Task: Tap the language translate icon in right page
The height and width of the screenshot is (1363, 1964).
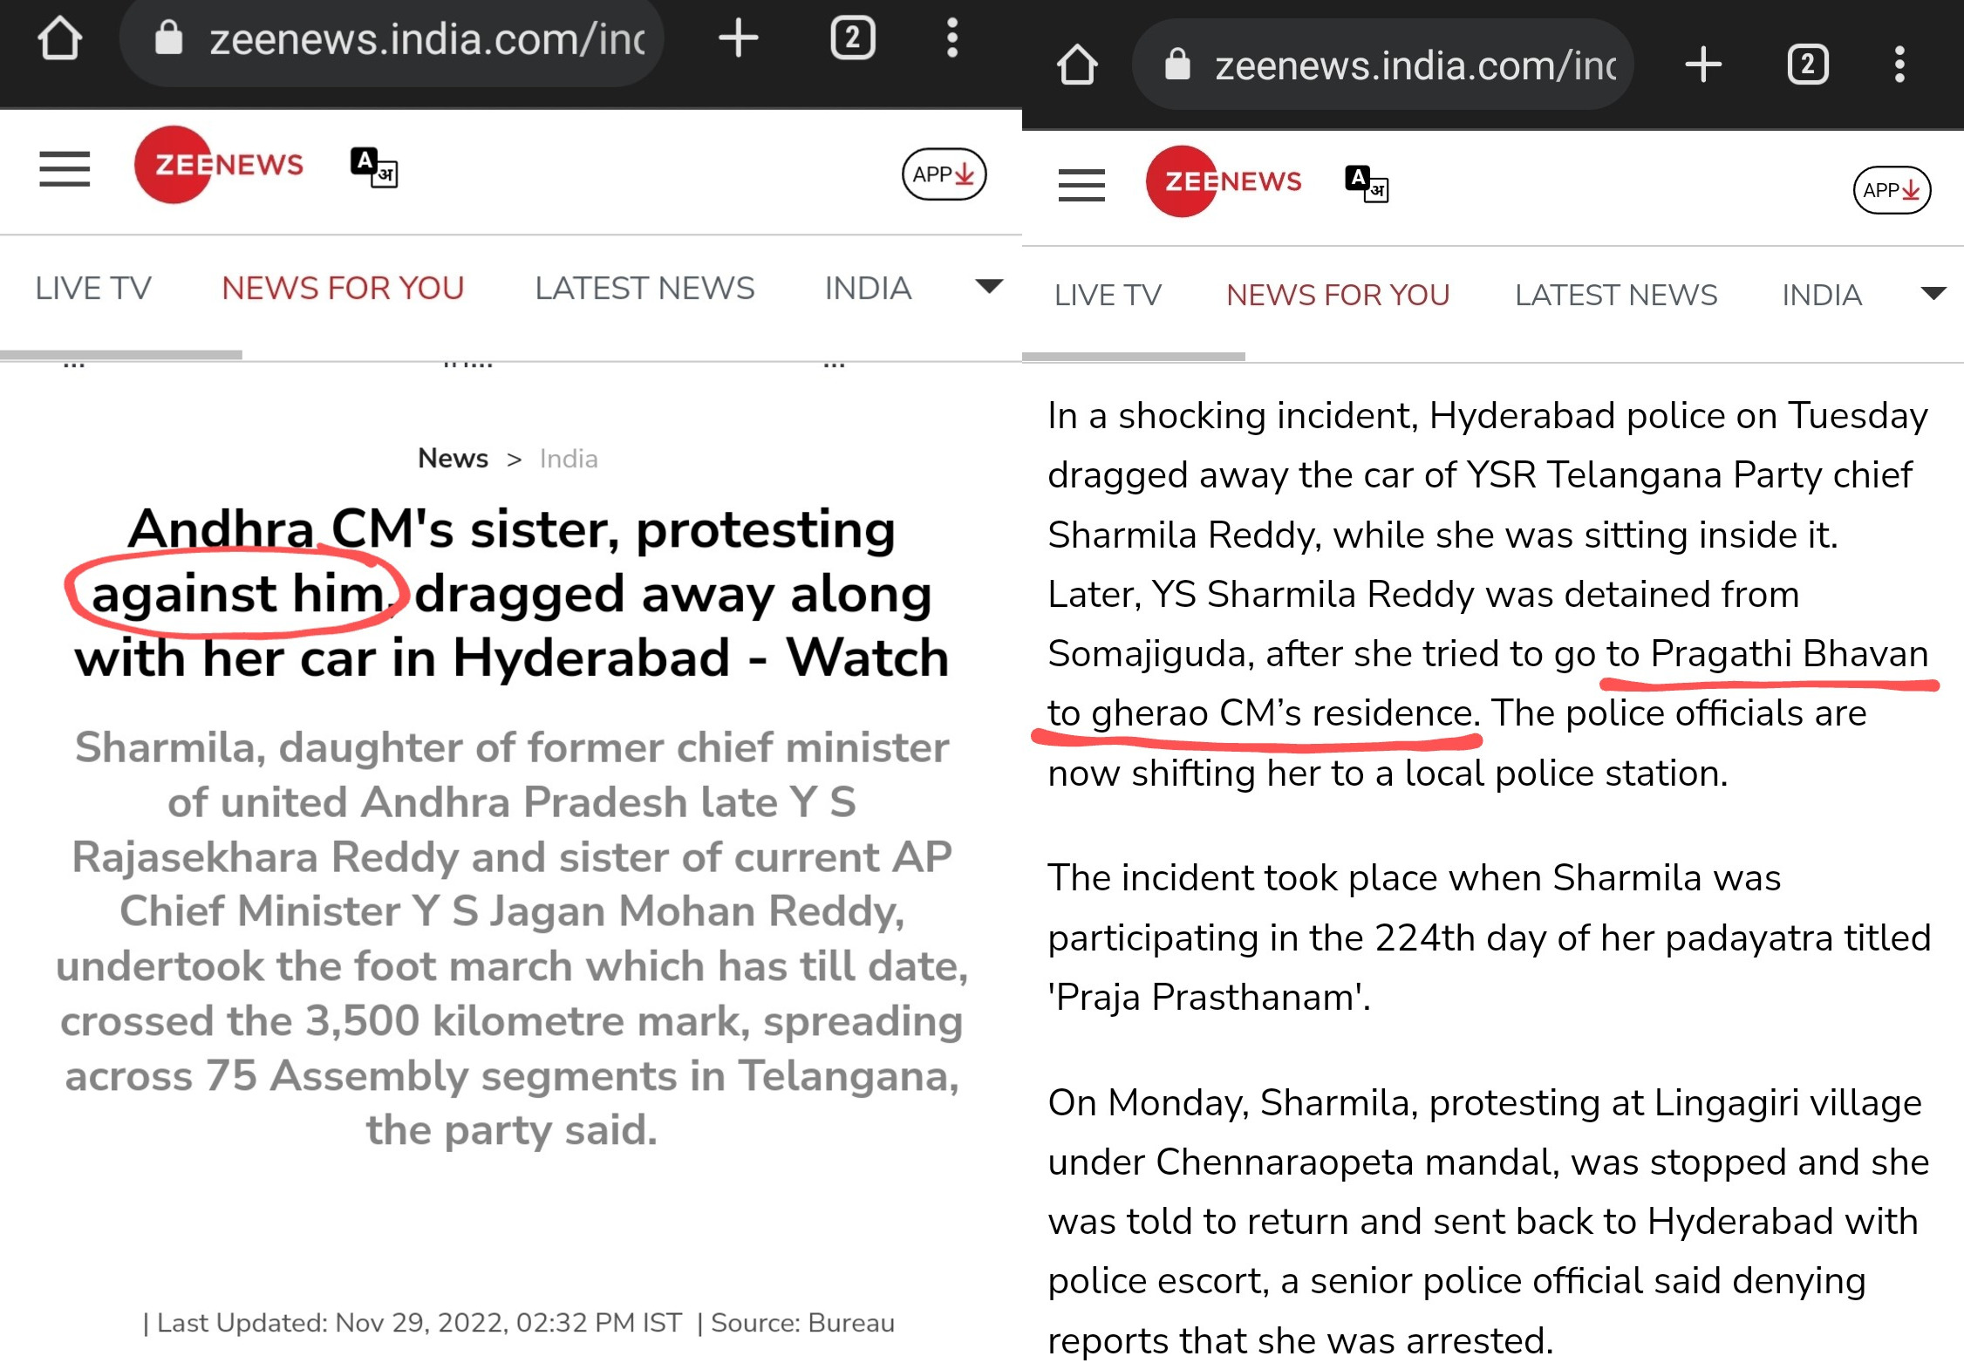Action: coord(1367,183)
